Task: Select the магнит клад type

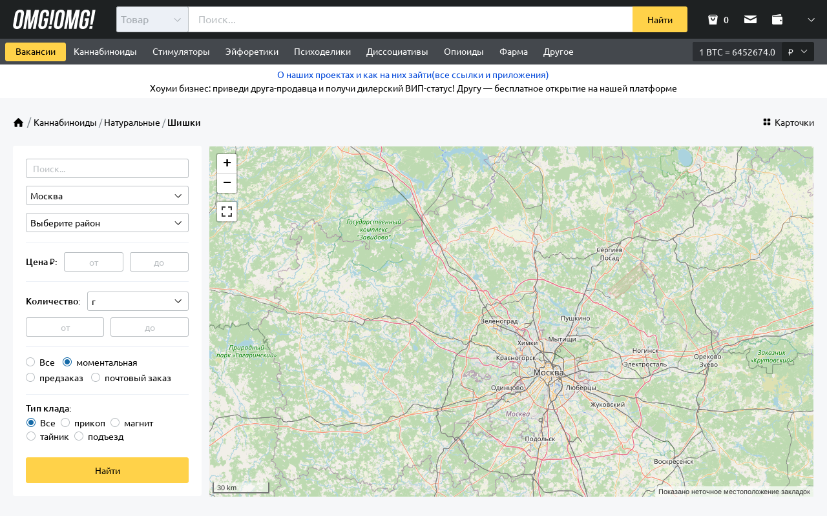Action: pos(115,422)
